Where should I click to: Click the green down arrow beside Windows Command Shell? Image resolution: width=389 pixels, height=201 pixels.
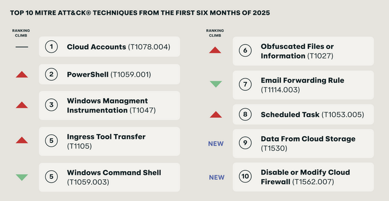[x=22, y=177]
